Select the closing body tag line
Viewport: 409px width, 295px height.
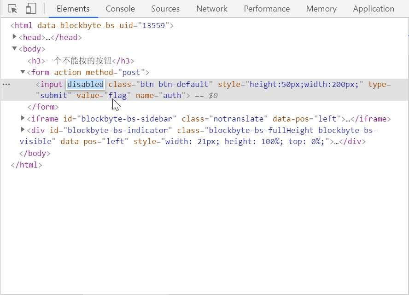[35, 153]
